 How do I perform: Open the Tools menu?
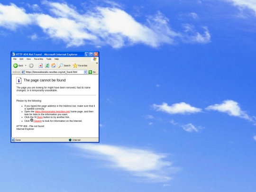coord(49,59)
